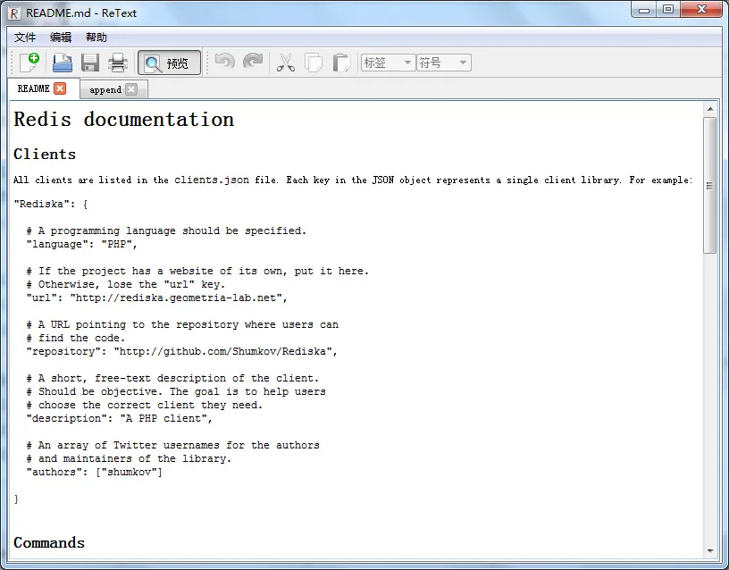Undo the last edit
Screen dimensions: 729x570
[224, 62]
